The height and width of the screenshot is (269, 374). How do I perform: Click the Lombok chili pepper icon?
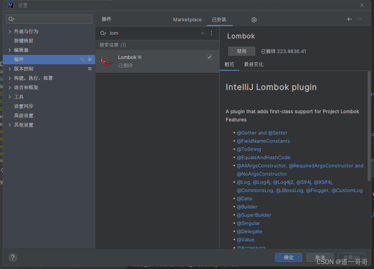(107, 61)
